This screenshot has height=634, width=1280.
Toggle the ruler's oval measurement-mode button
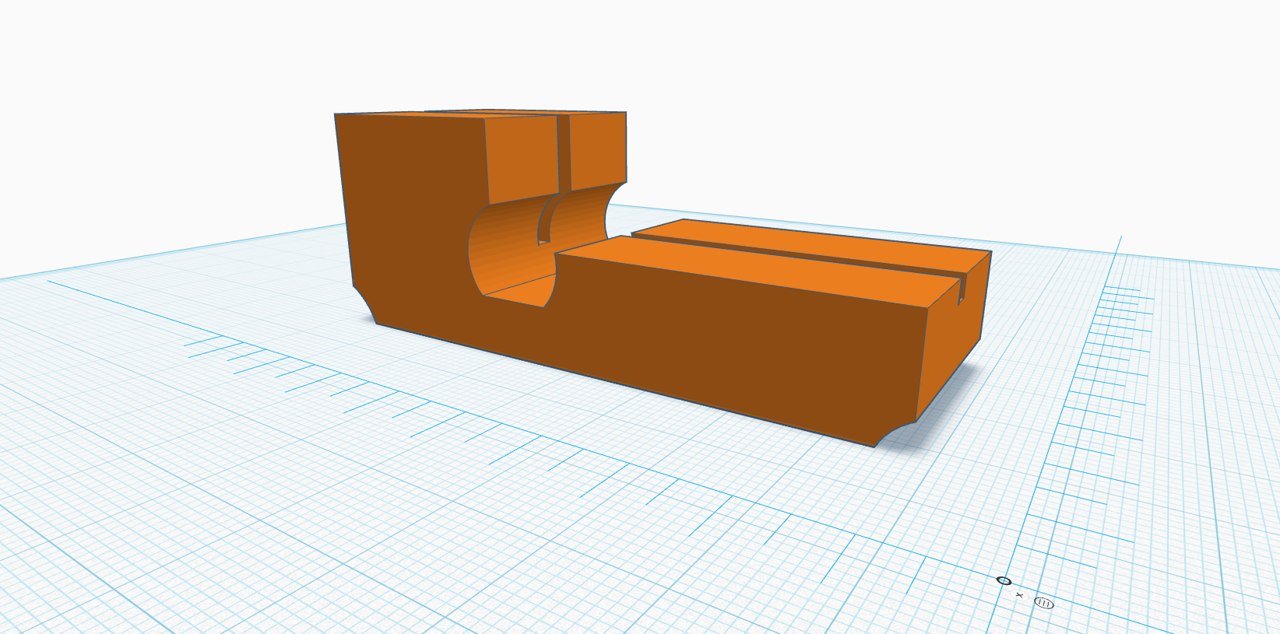tap(1044, 603)
